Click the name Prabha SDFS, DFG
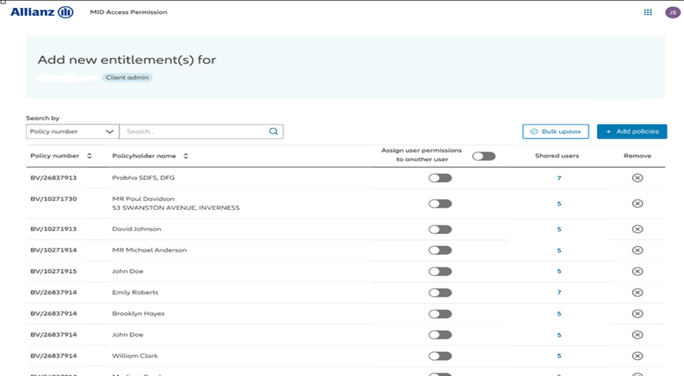The width and height of the screenshot is (684, 376). coord(144,178)
